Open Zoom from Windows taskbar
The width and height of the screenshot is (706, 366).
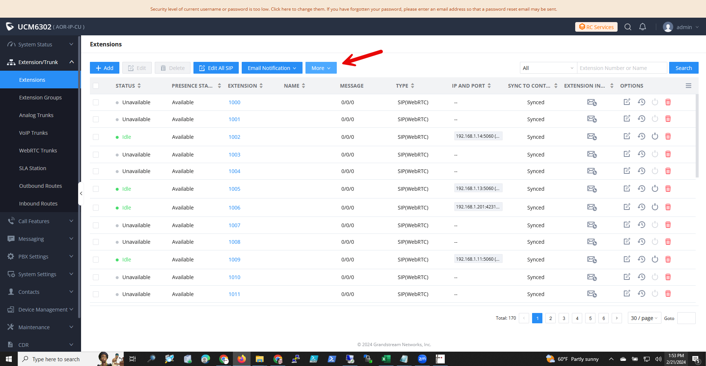[422, 359]
